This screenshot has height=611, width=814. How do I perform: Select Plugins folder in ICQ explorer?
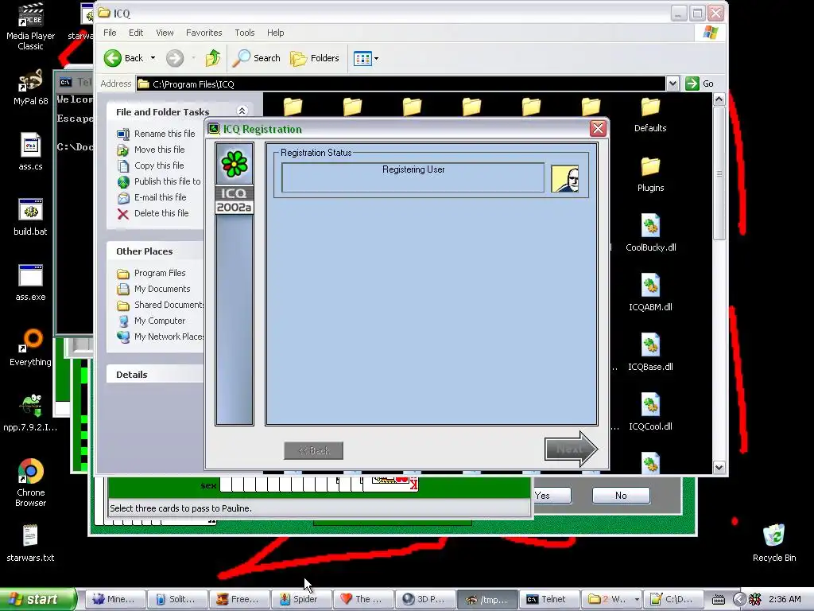pyautogui.click(x=650, y=174)
